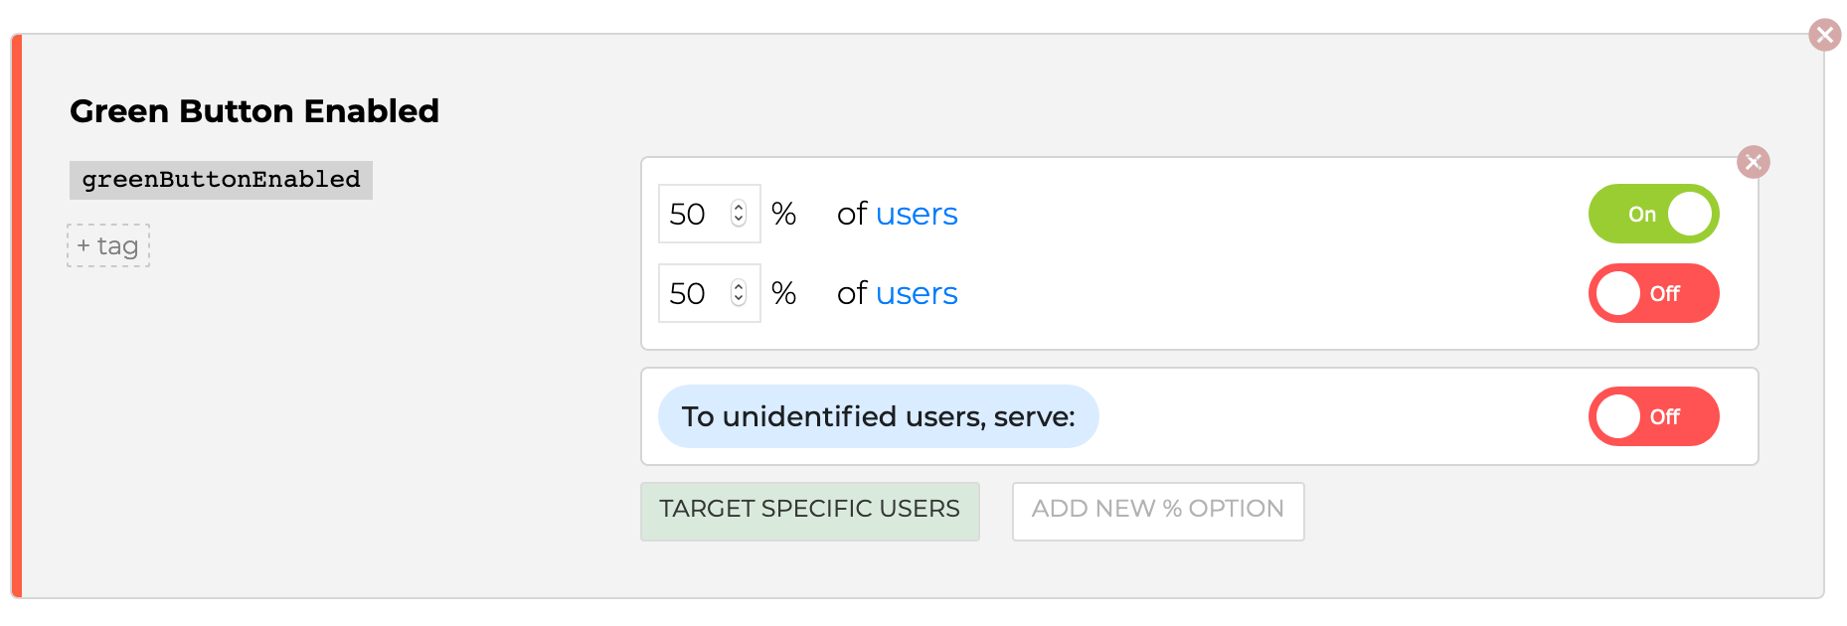Screen dimensions: 1847x626
Task: Add a tag with the + tag button
Action: pyautogui.click(x=107, y=245)
